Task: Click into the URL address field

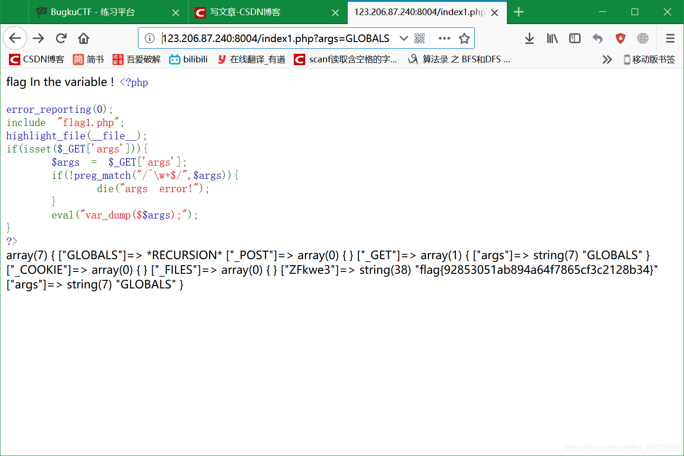Action: 276,38
